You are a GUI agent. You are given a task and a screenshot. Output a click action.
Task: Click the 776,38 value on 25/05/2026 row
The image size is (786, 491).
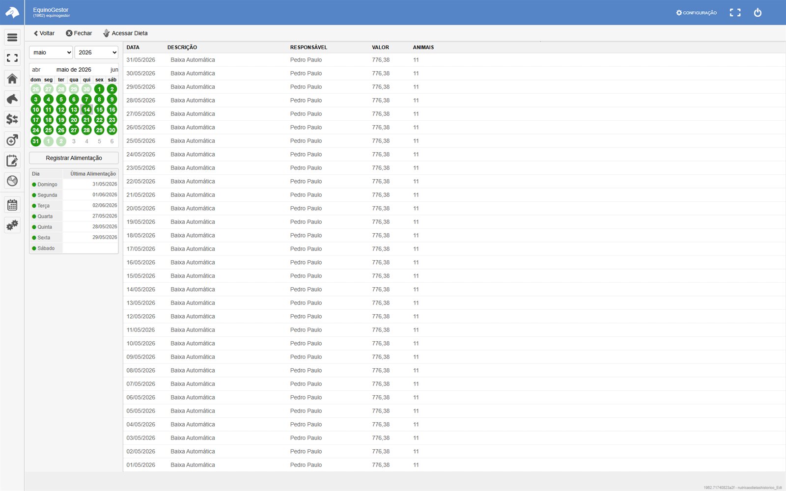(x=381, y=141)
